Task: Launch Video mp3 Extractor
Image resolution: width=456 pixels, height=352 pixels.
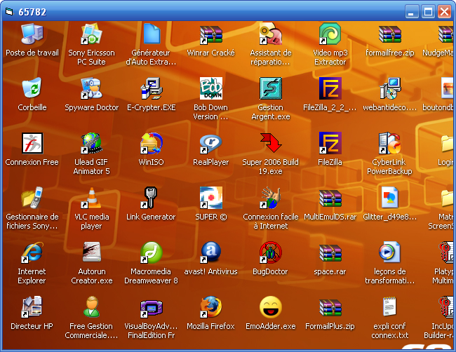Action: 330,34
